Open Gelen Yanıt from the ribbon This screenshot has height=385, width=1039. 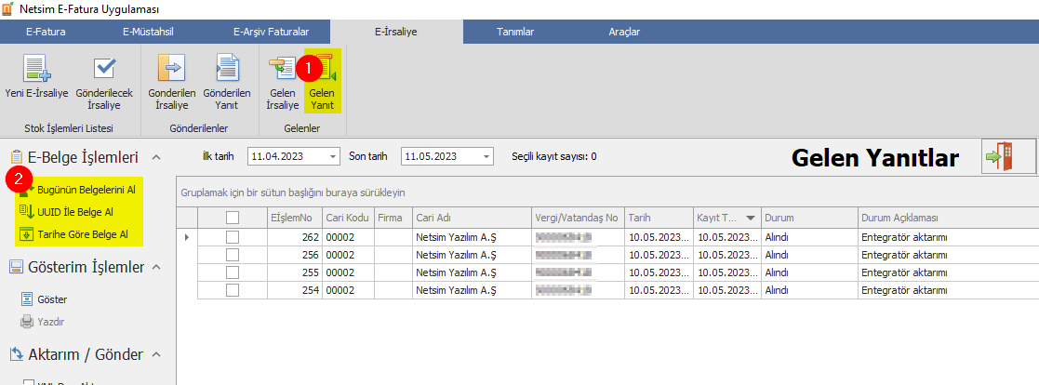coord(322,82)
